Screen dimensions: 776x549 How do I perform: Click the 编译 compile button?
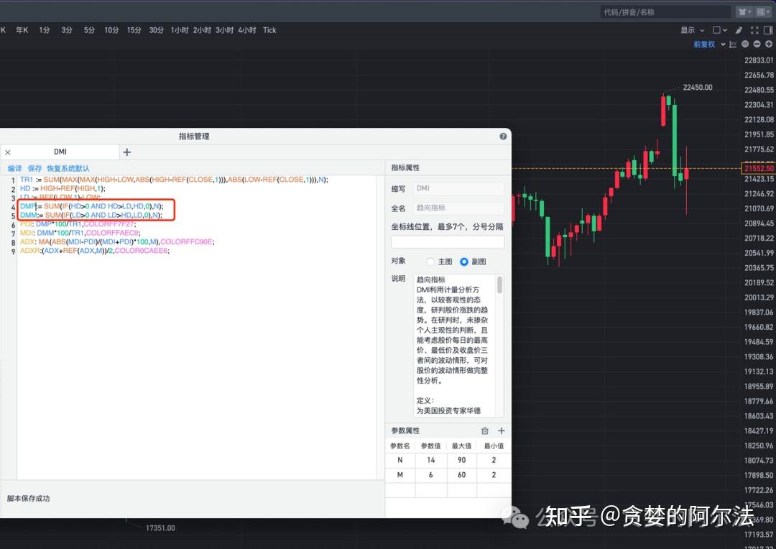(x=15, y=167)
